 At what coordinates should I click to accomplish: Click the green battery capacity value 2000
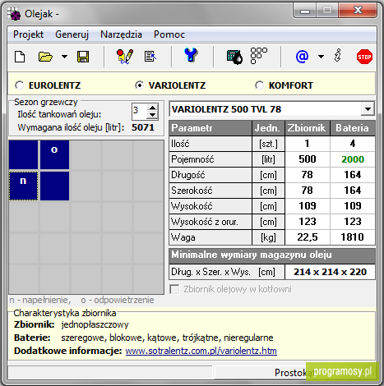[x=353, y=159]
